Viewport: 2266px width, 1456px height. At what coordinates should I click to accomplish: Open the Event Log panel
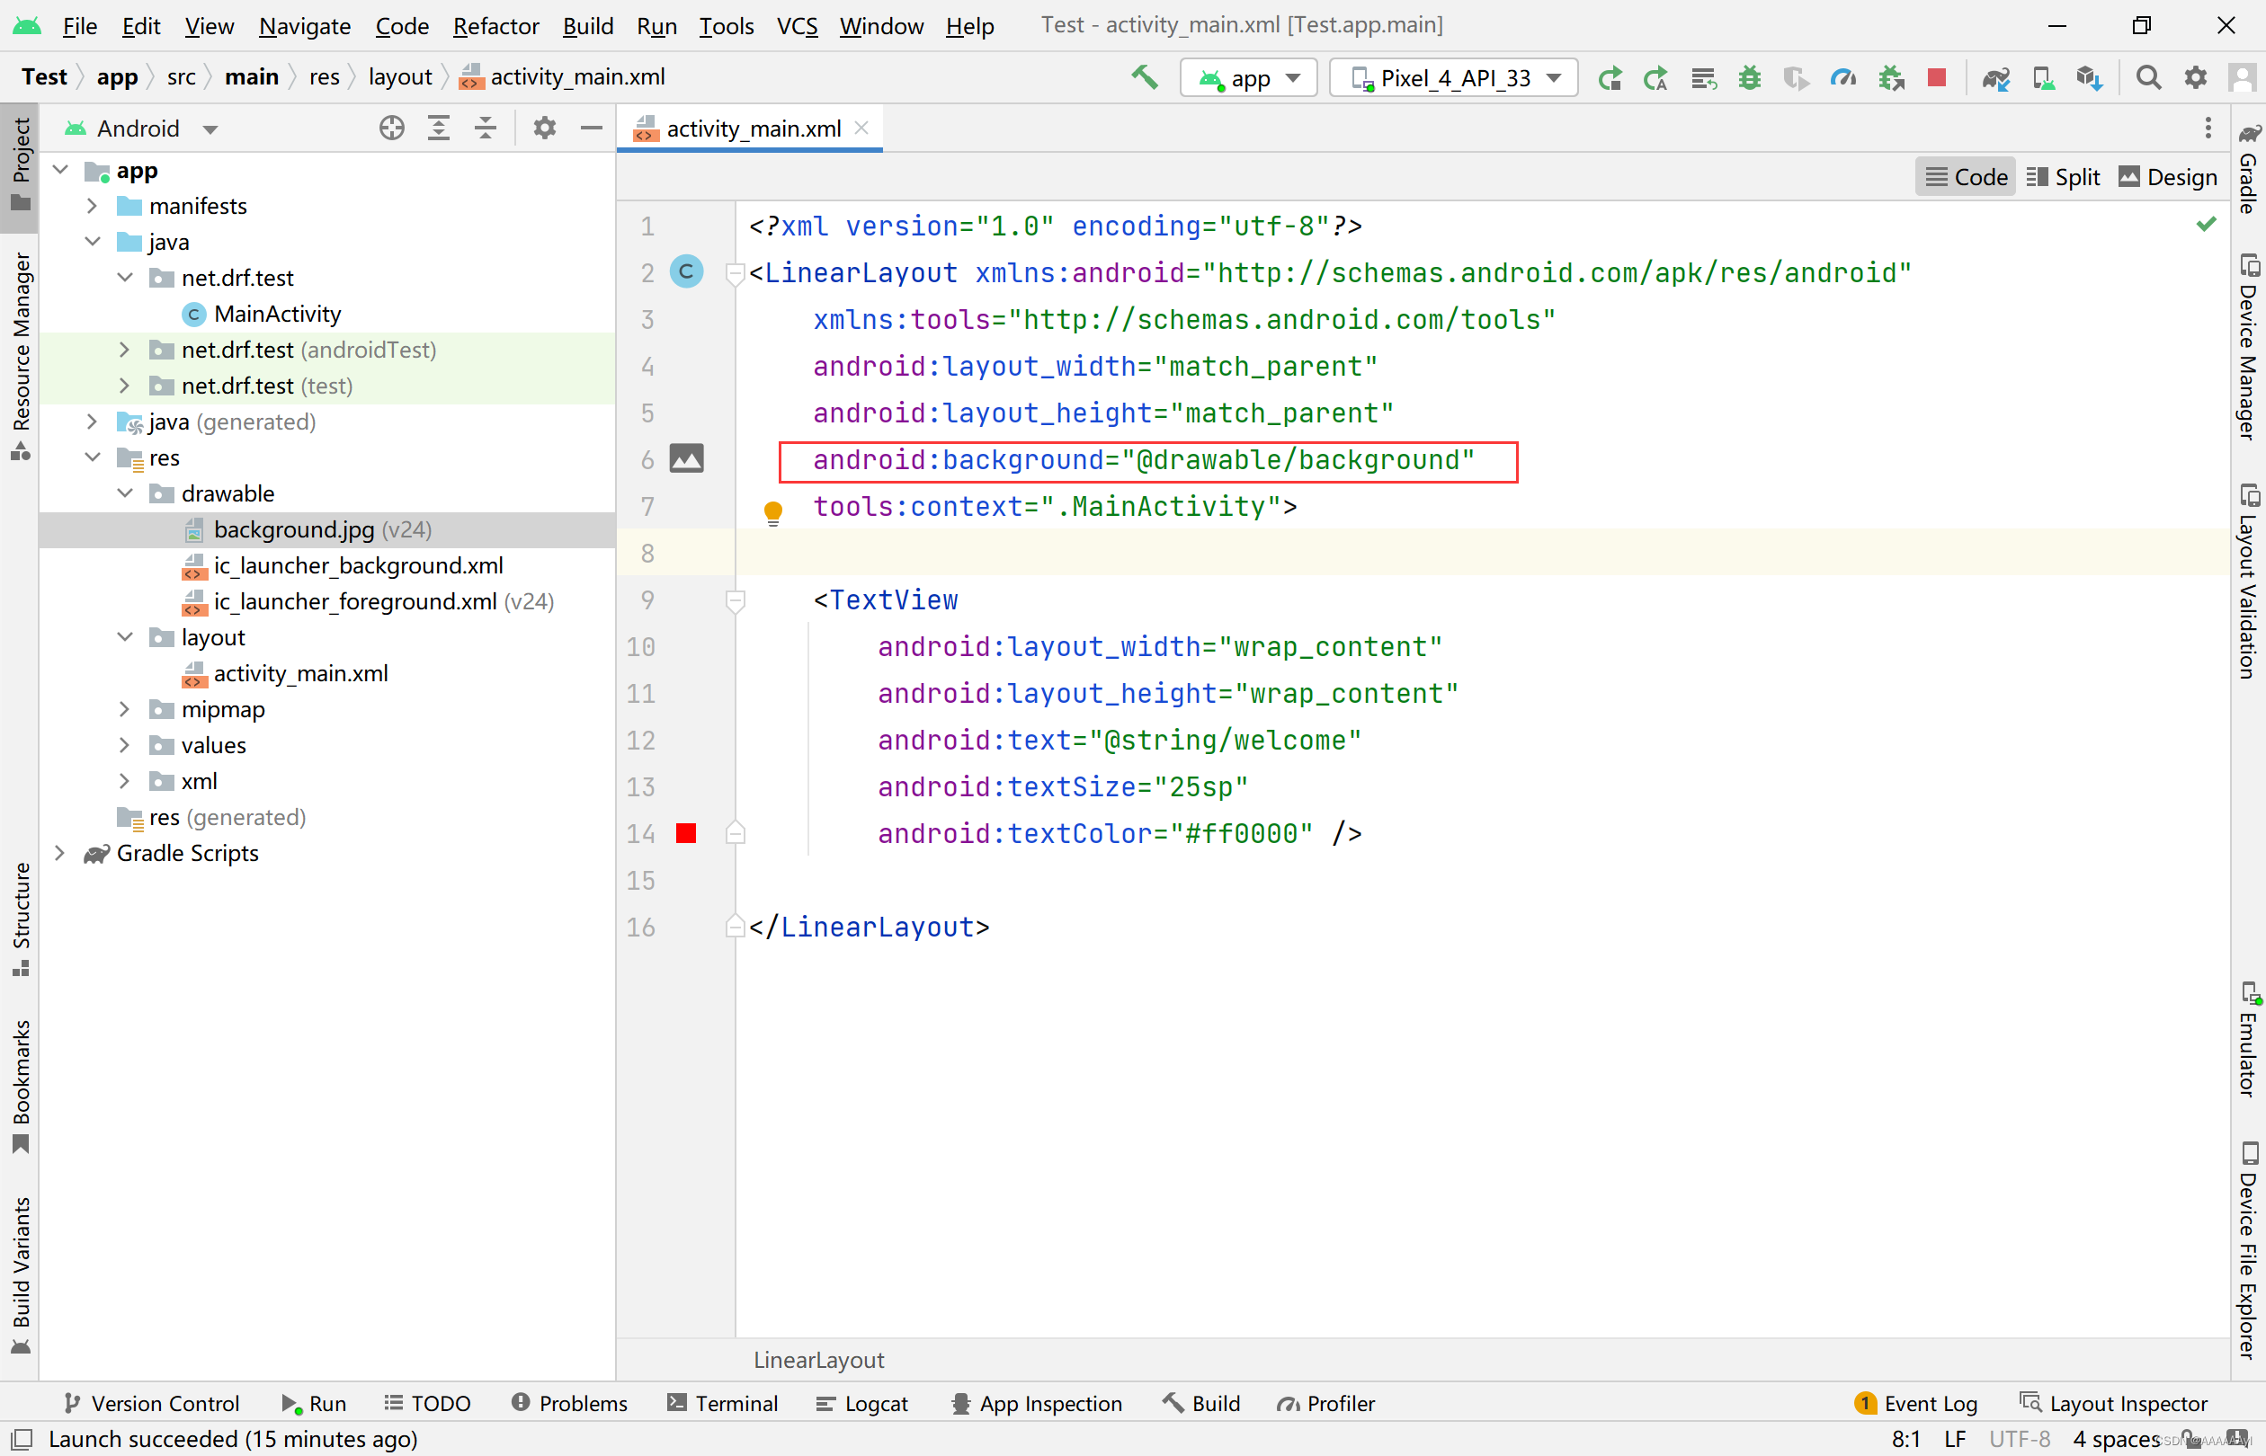point(1916,1403)
